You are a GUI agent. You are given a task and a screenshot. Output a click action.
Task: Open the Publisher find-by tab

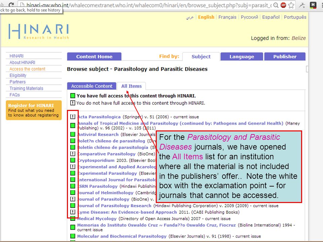pos(285,56)
